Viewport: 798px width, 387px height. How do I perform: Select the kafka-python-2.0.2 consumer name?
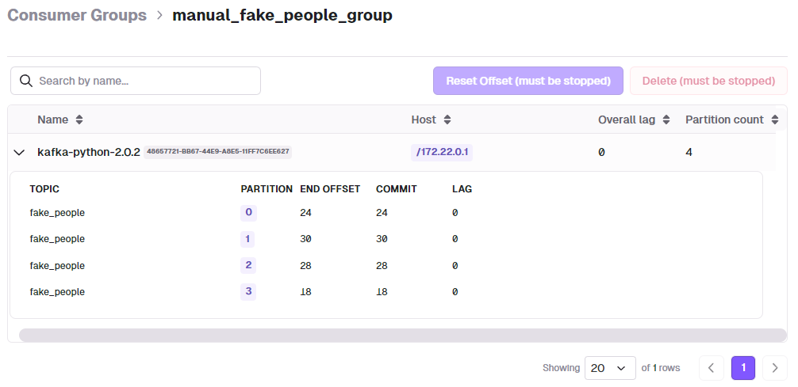click(89, 152)
